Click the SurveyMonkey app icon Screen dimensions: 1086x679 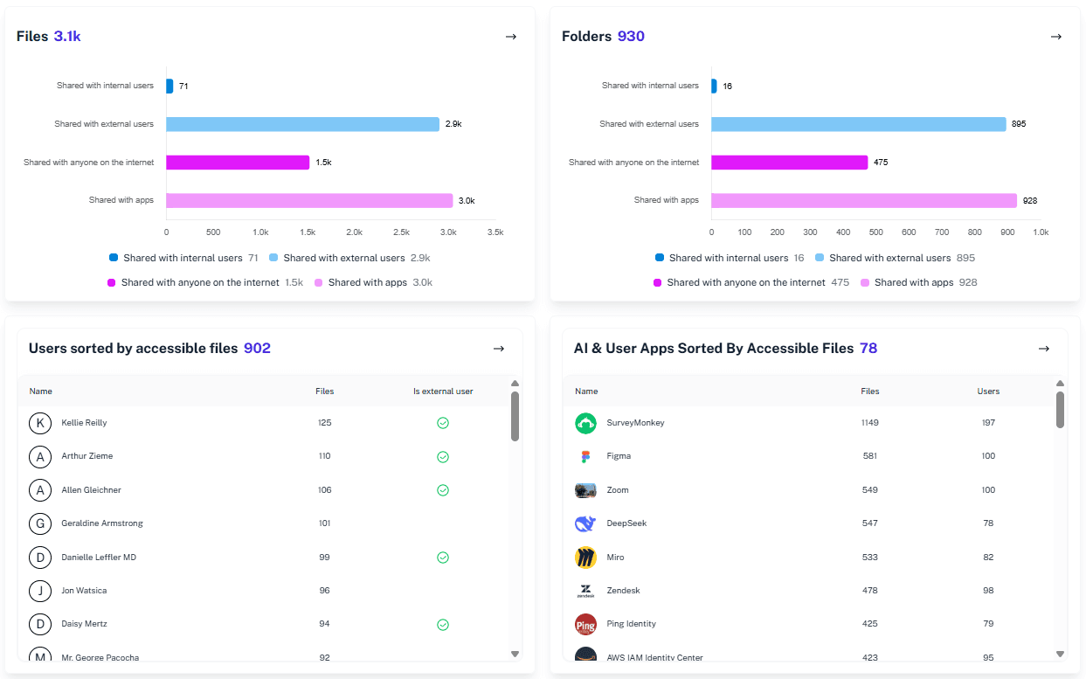pyautogui.click(x=585, y=423)
